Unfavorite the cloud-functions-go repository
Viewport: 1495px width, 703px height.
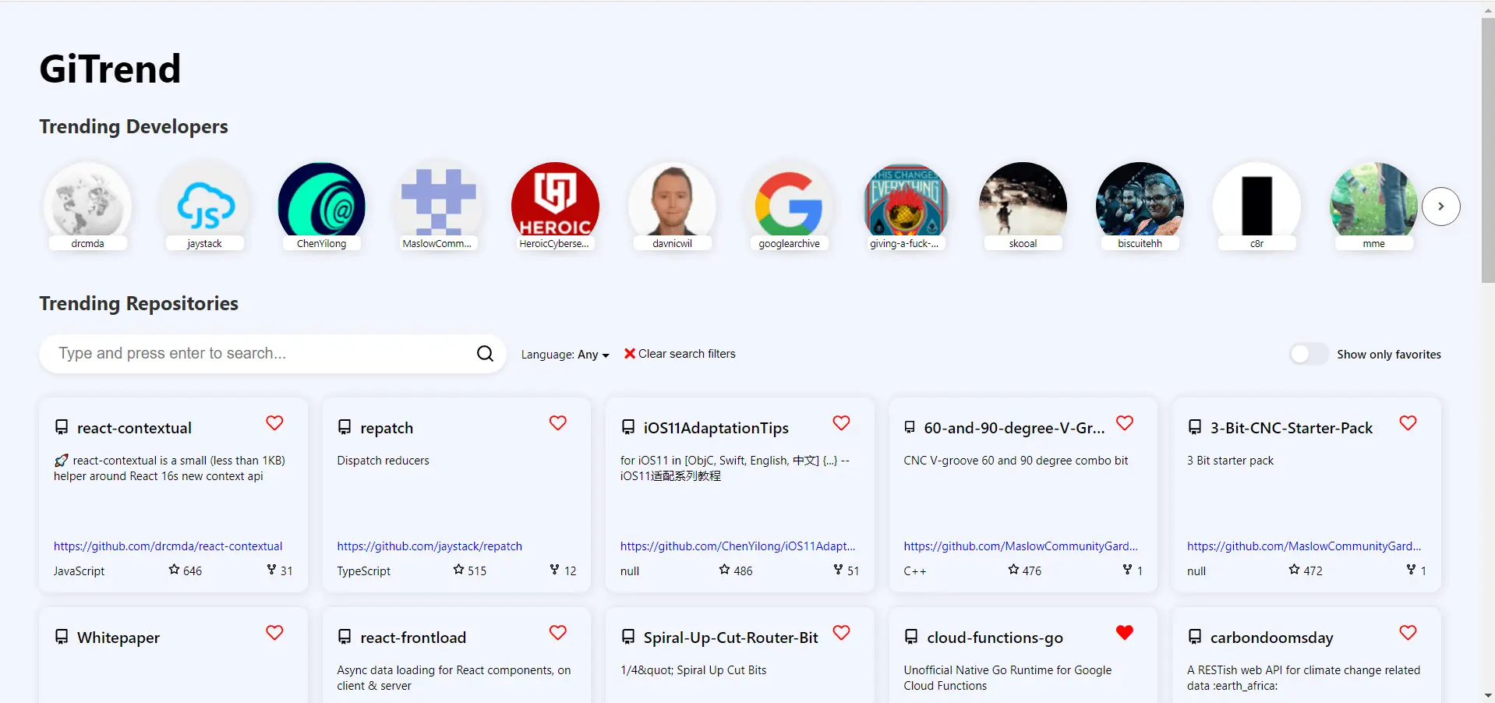click(x=1124, y=633)
